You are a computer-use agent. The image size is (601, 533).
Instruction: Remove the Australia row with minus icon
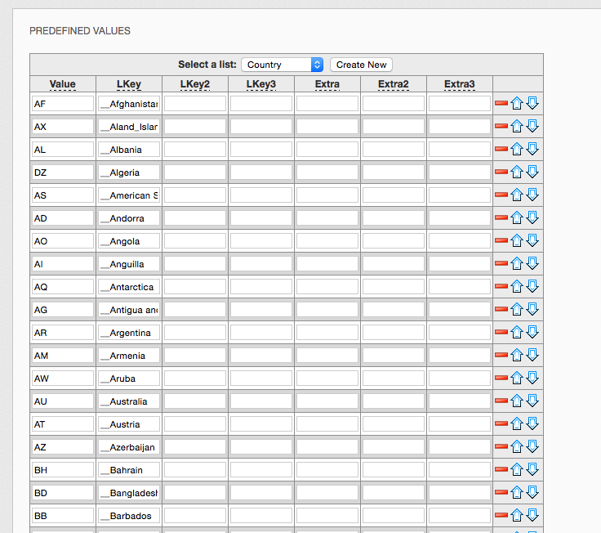click(x=501, y=401)
